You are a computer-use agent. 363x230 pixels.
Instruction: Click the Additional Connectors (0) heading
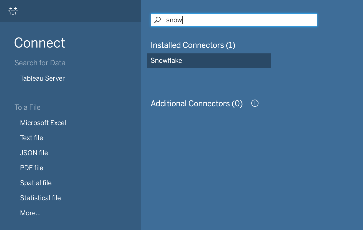(x=197, y=103)
